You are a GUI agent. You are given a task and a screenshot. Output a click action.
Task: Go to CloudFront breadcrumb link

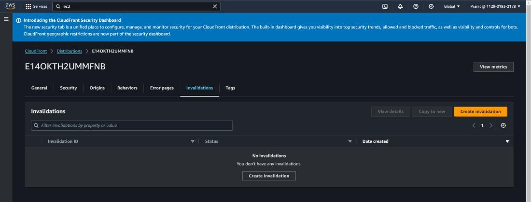36,51
